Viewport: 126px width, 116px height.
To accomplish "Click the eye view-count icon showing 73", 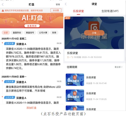I will (x=68, y=84).
